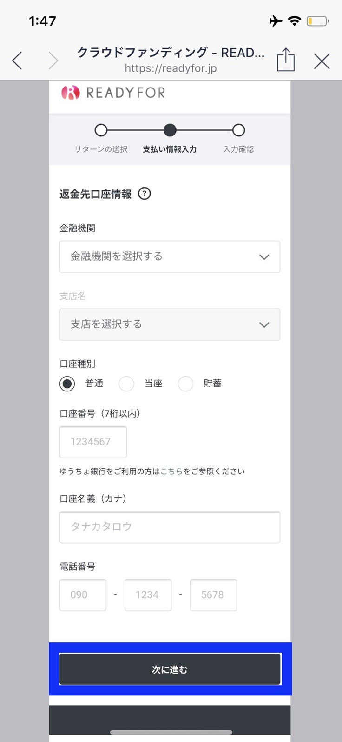Focus the 口座番号 input field

[x=93, y=442]
